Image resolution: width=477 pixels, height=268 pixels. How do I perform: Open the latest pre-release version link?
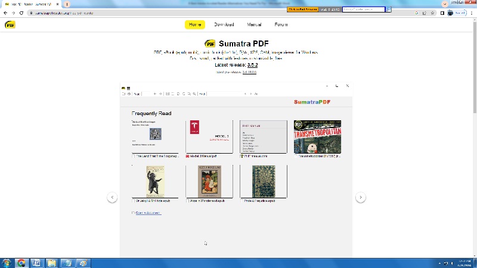point(249,72)
